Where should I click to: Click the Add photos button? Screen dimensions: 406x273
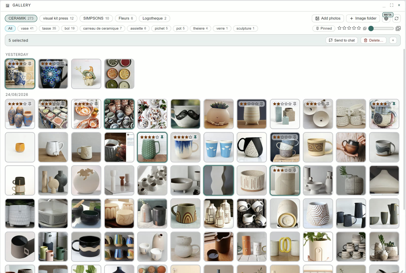328,18
